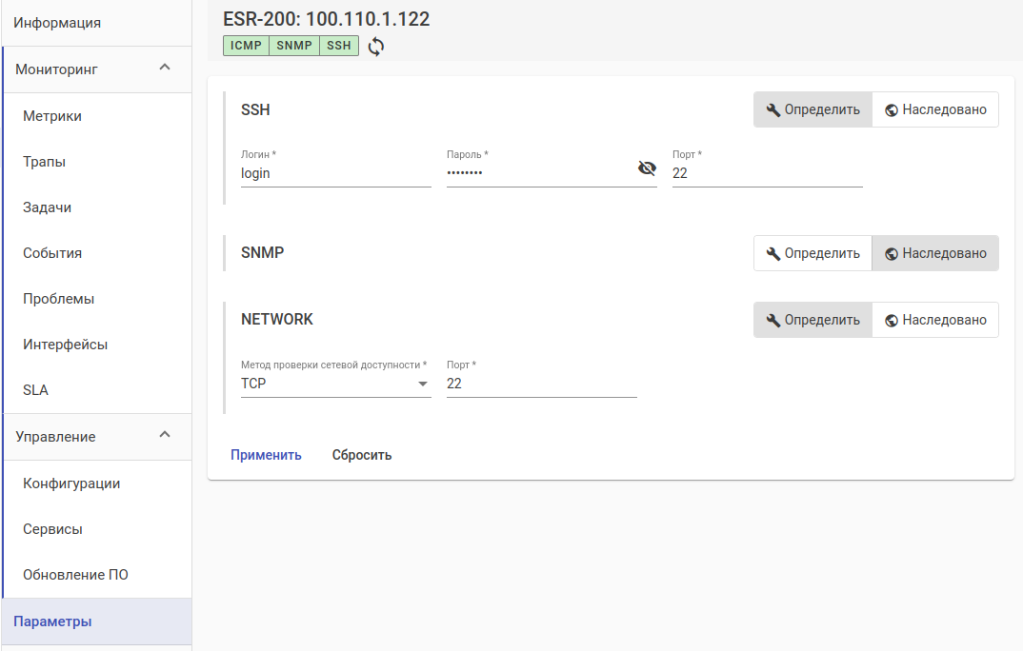Click wrench icon on SSH Определить
This screenshot has height=651, width=1023.
click(773, 110)
